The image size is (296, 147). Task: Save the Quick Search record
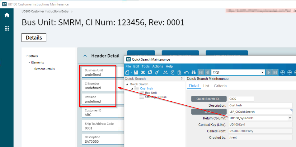(x=136, y=72)
